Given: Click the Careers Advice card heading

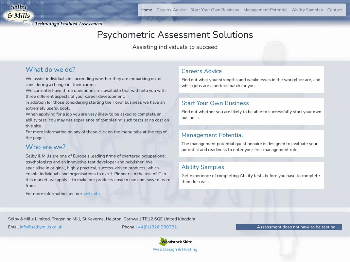Looking at the screenshot, I should click(x=202, y=71).
